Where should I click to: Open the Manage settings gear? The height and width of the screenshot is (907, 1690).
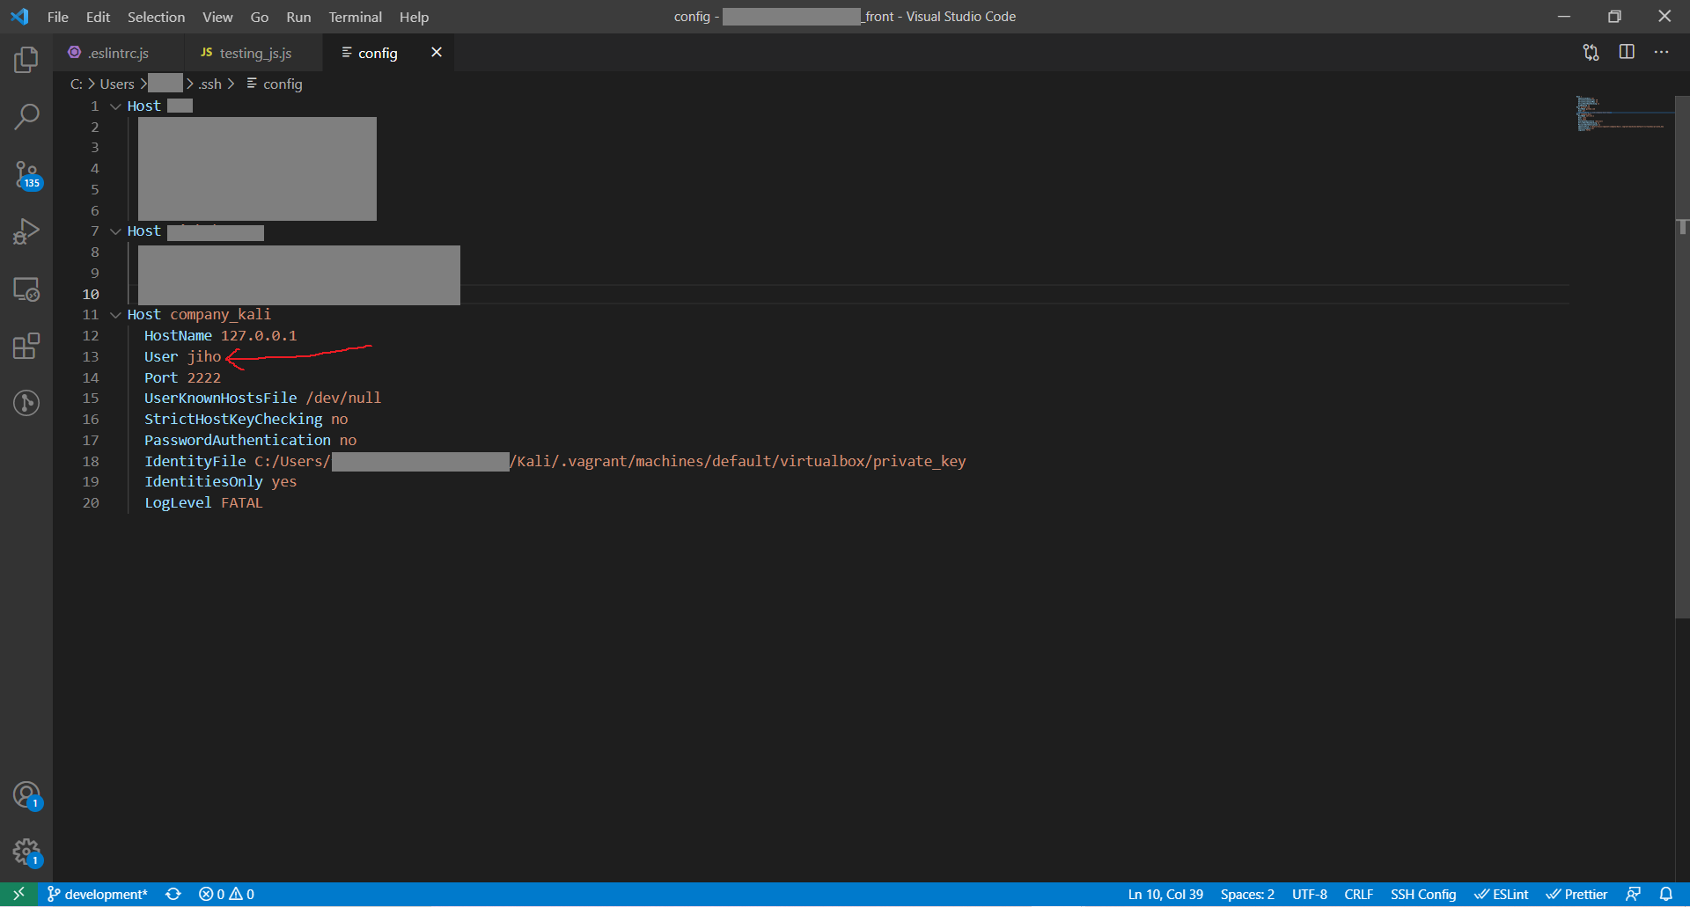[26, 852]
